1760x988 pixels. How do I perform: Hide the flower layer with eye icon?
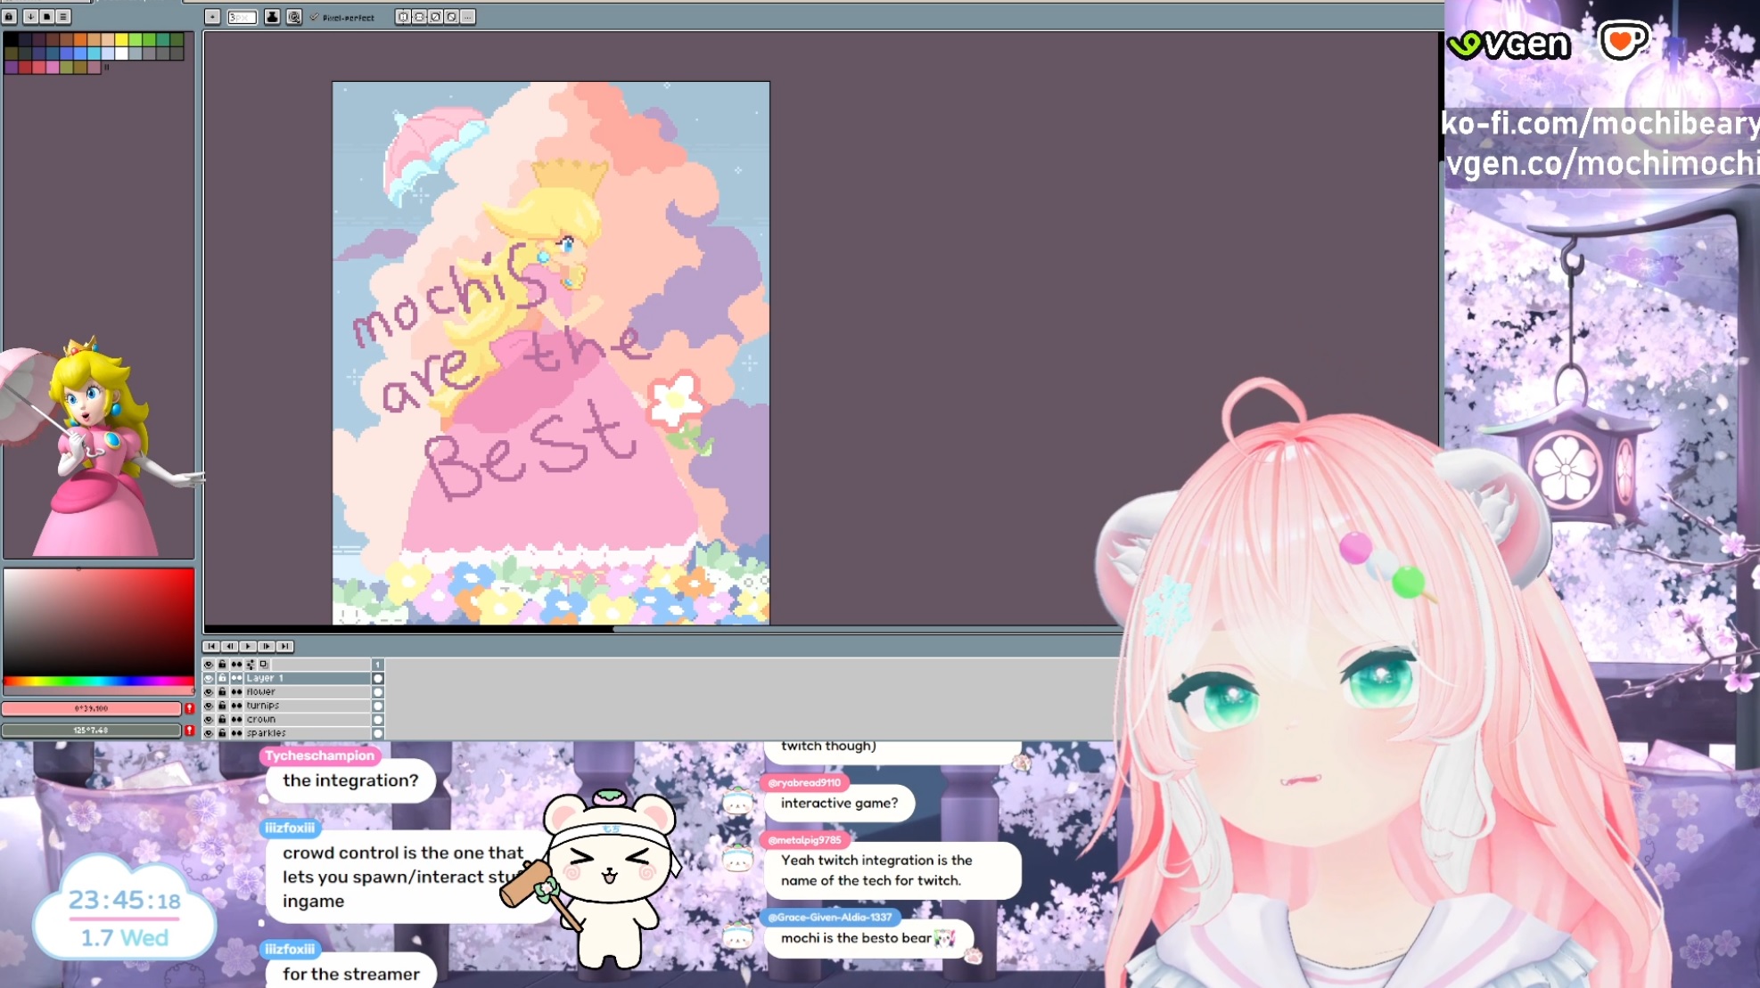coord(209,691)
